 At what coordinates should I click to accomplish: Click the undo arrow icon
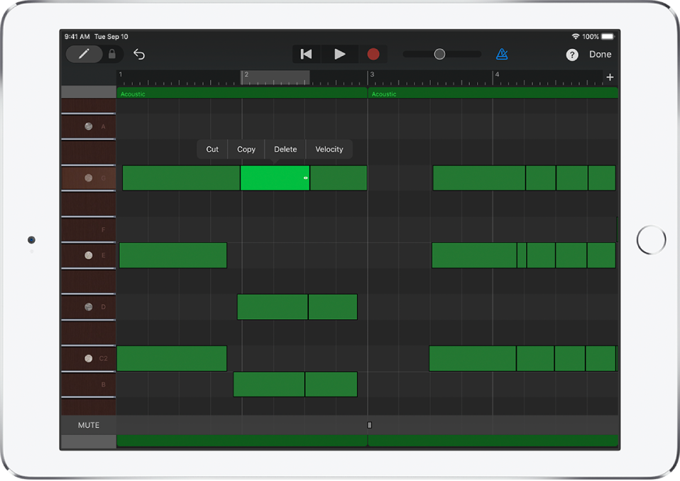(139, 55)
